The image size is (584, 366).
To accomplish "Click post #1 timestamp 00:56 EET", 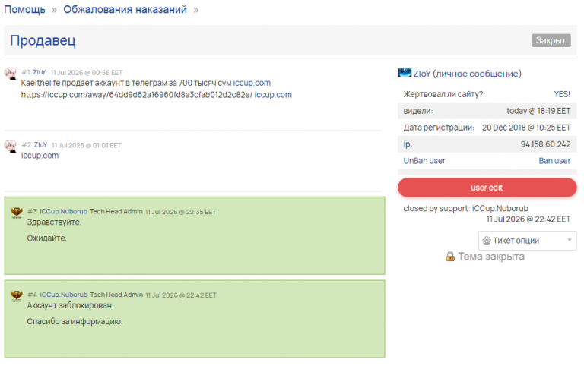I will coord(87,73).
